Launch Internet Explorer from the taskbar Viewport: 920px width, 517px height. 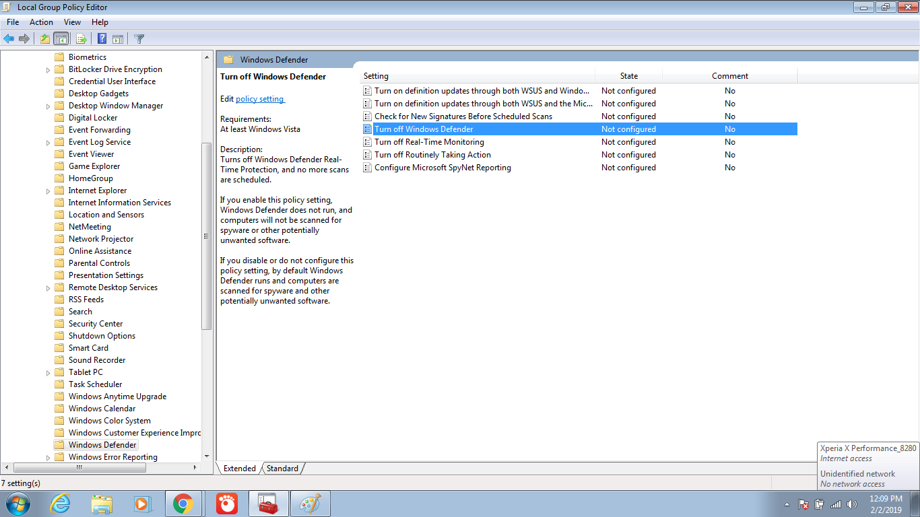[x=61, y=504]
